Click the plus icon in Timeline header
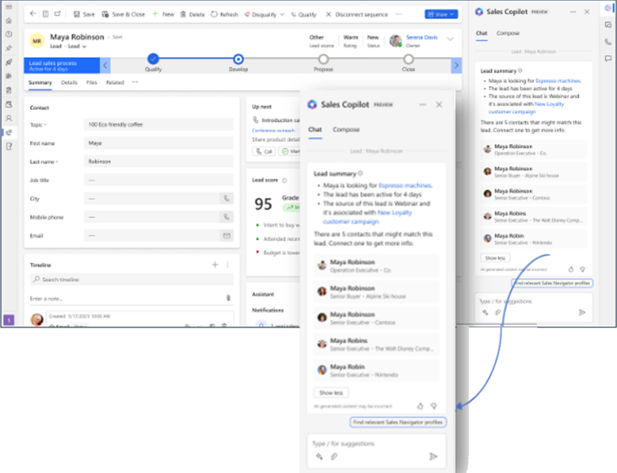 (215, 265)
